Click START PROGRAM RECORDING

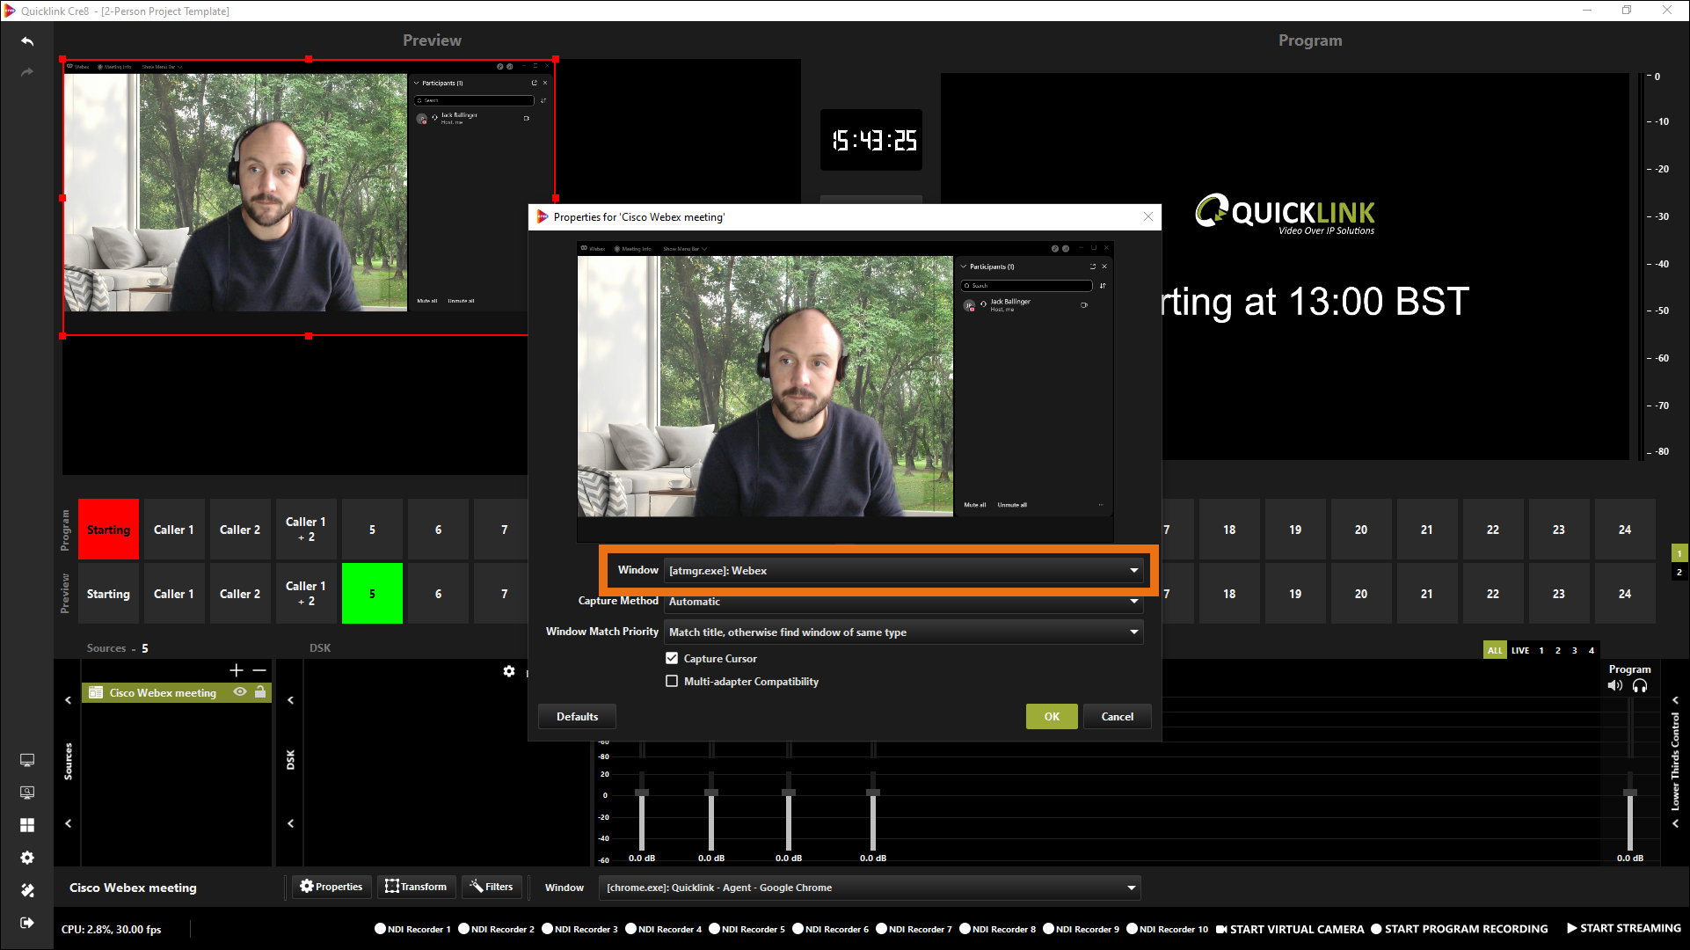[1460, 929]
